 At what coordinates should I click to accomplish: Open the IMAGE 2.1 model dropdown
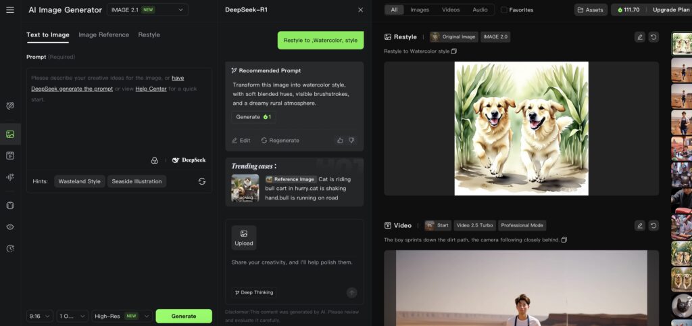[147, 10]
